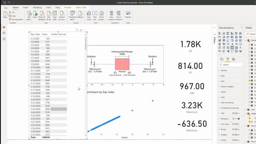Open the Help tab

pyautogui.click(x=58, y=8)
